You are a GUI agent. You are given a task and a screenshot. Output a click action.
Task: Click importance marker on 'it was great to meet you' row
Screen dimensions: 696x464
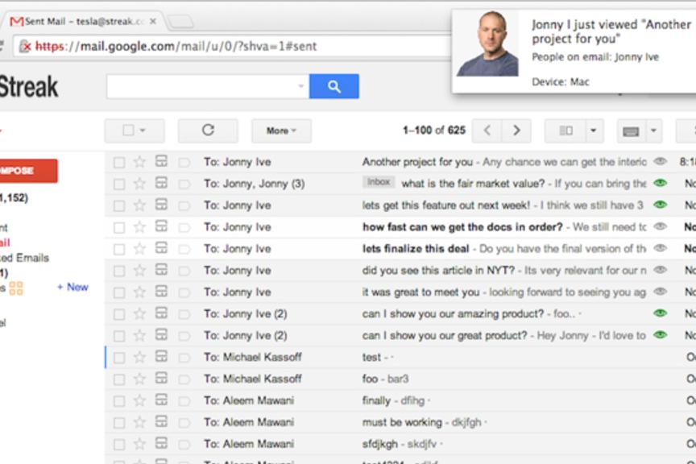click(184, 293)
